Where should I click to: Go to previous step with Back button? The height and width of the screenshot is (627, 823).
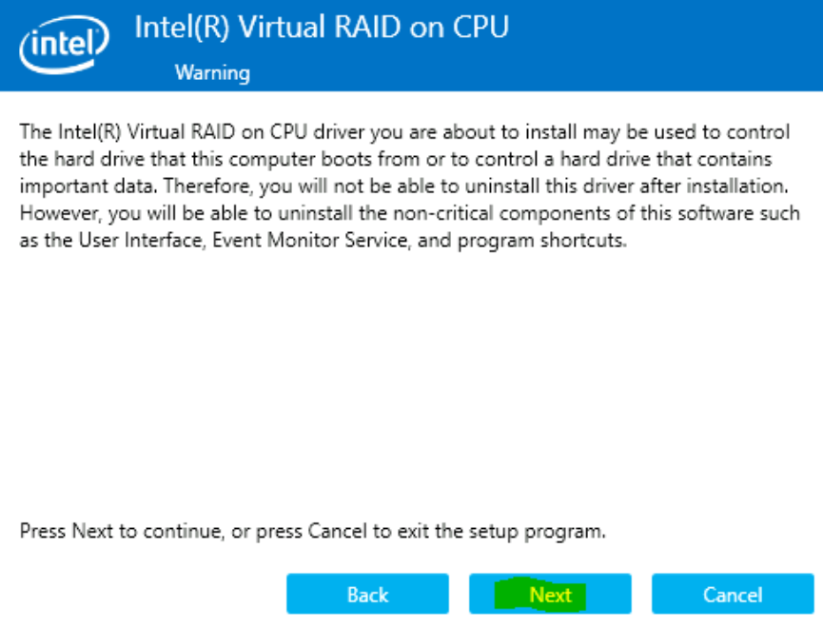(367, 595)
